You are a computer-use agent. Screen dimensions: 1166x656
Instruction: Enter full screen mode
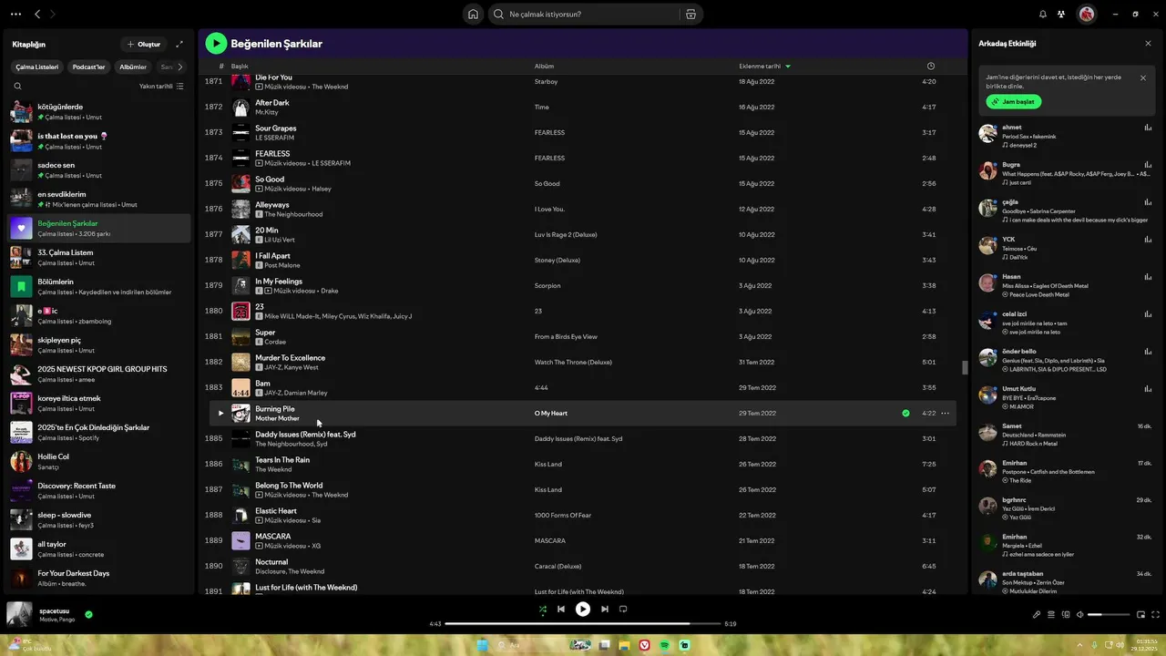tap(1155, 614)
